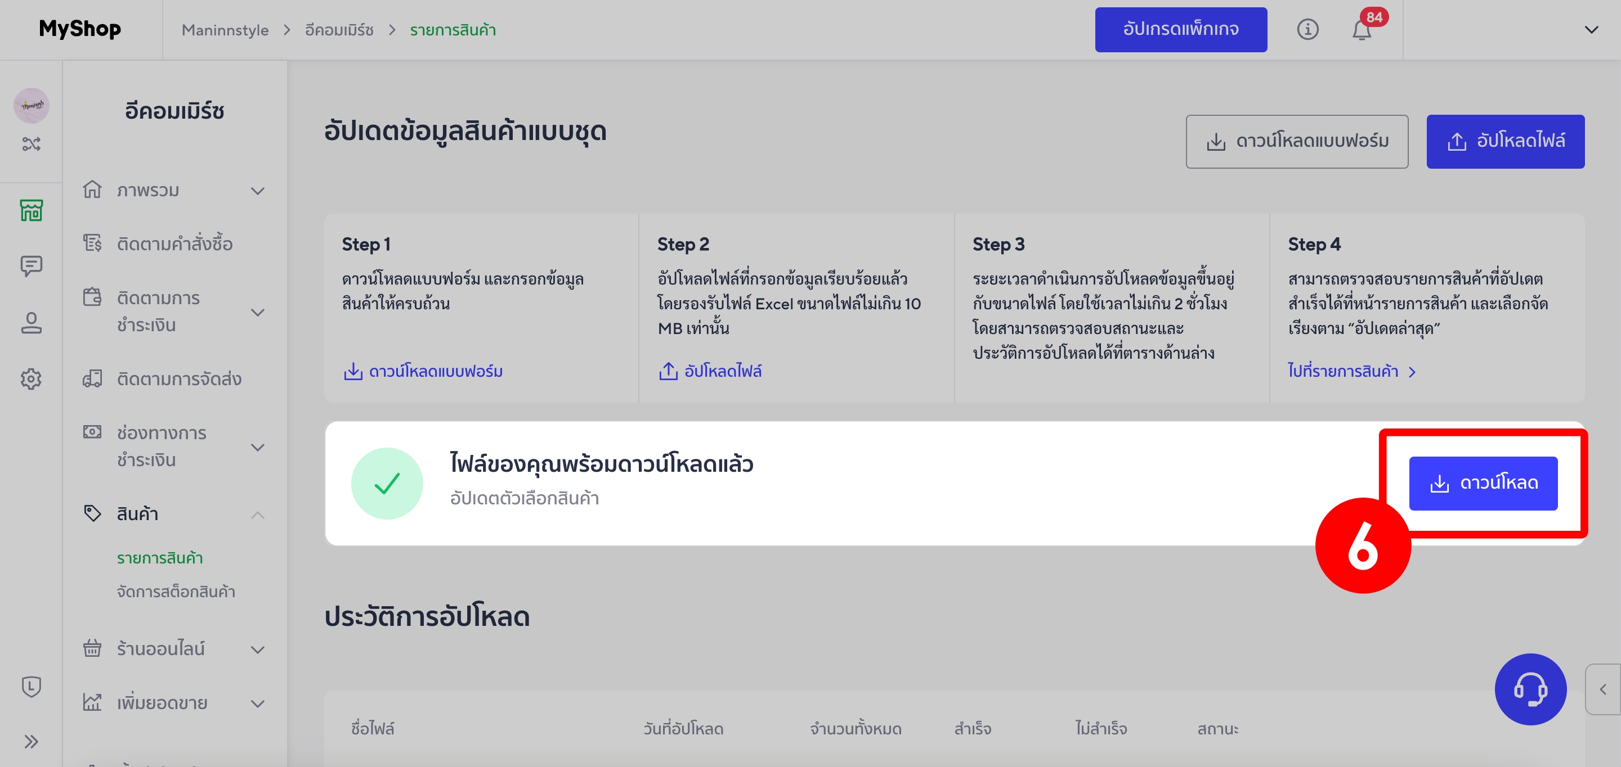Click the contacts person icon in sidebar
The image size is (1621, 767).
[x=31, y=323]
